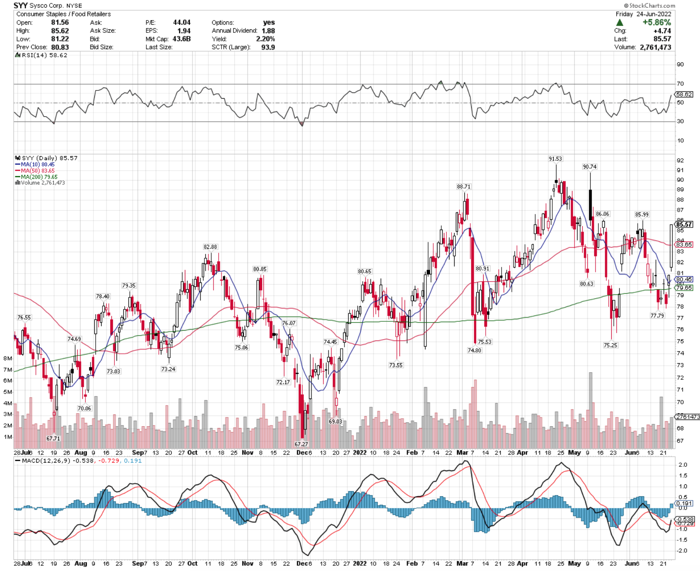Viewport: 700px width, 571px height.
Task: Click the Friday 24-Jun-2022 date text
Action: pos(644,14)
